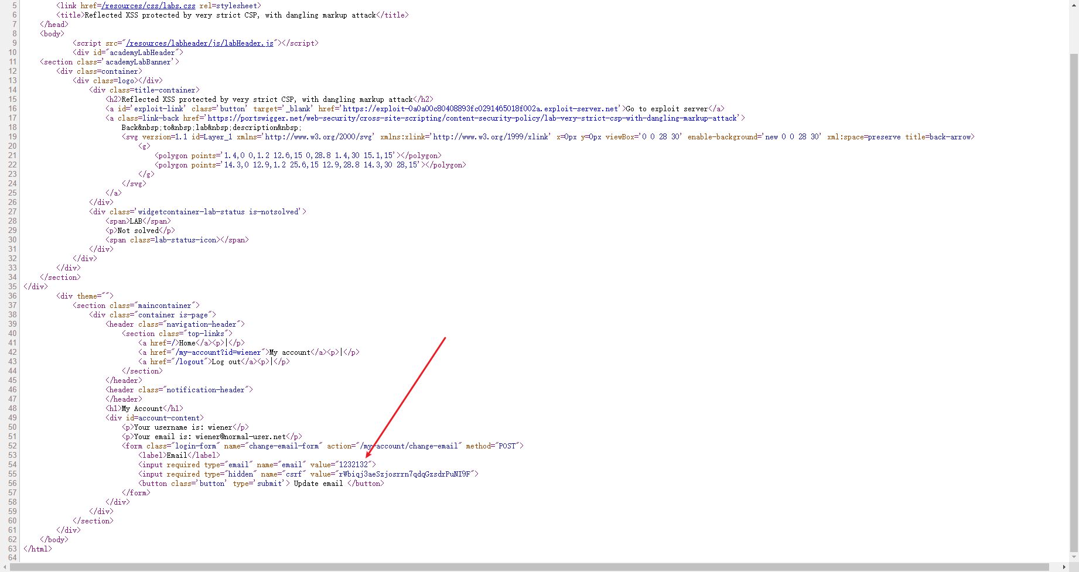Image resolution: width=1079 pixels, height=572 pixels.
Task: Click the vertical scrollbar thumb
Action: [x=1074, y=302]
